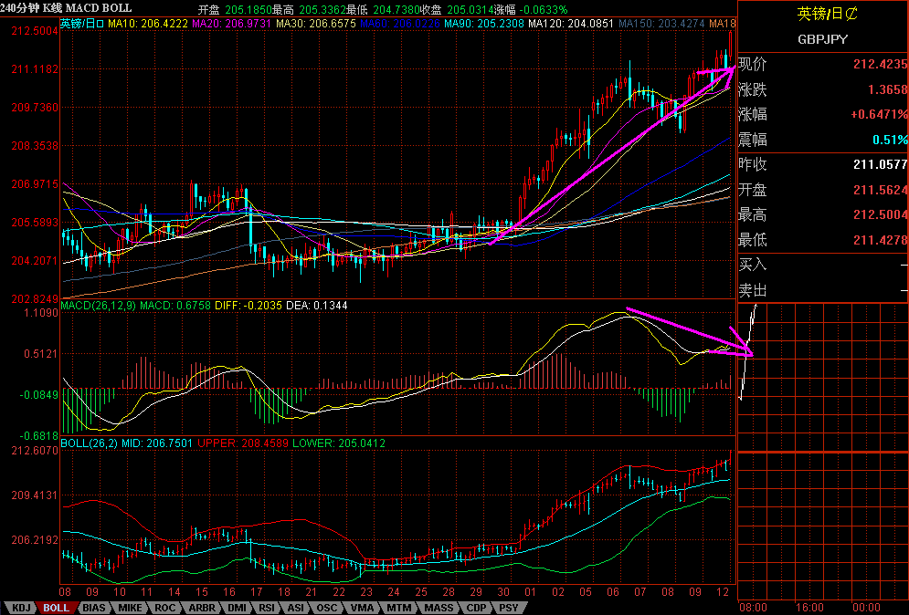The height and width of the screenshot is (615, 909).
Task: Click the 最低 value 211.4278
Action: (880, 240)
